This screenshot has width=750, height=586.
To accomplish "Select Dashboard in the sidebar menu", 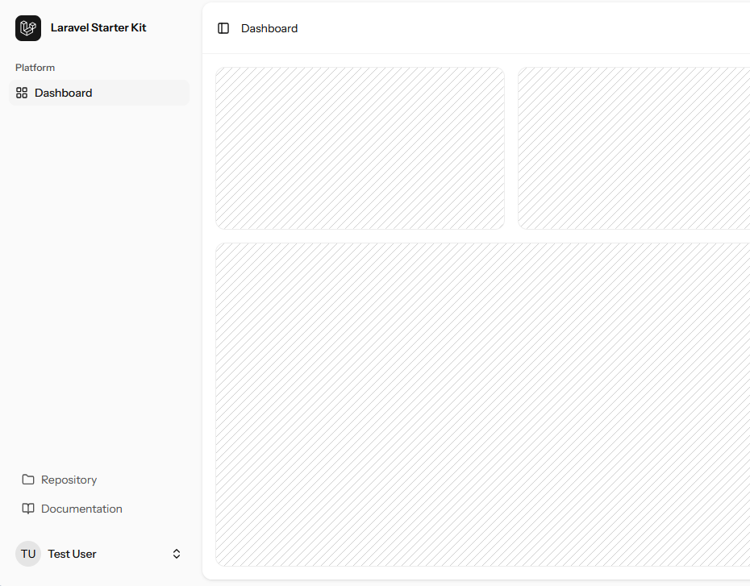I will tap(99, 93).
